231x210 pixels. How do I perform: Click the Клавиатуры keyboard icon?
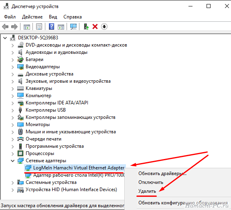point(20,88)
